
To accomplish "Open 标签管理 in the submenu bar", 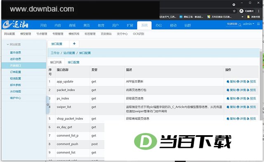I will point(90,34).
